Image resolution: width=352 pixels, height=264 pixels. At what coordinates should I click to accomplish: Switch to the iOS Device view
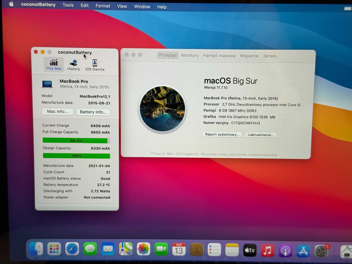click(x=95, y=65)
